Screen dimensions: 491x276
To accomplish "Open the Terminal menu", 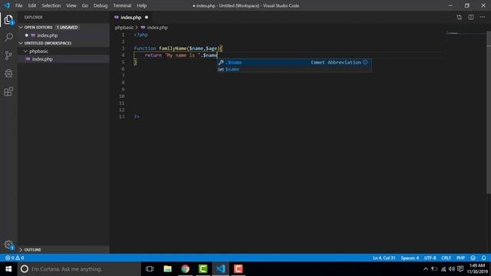I will 122,5.
